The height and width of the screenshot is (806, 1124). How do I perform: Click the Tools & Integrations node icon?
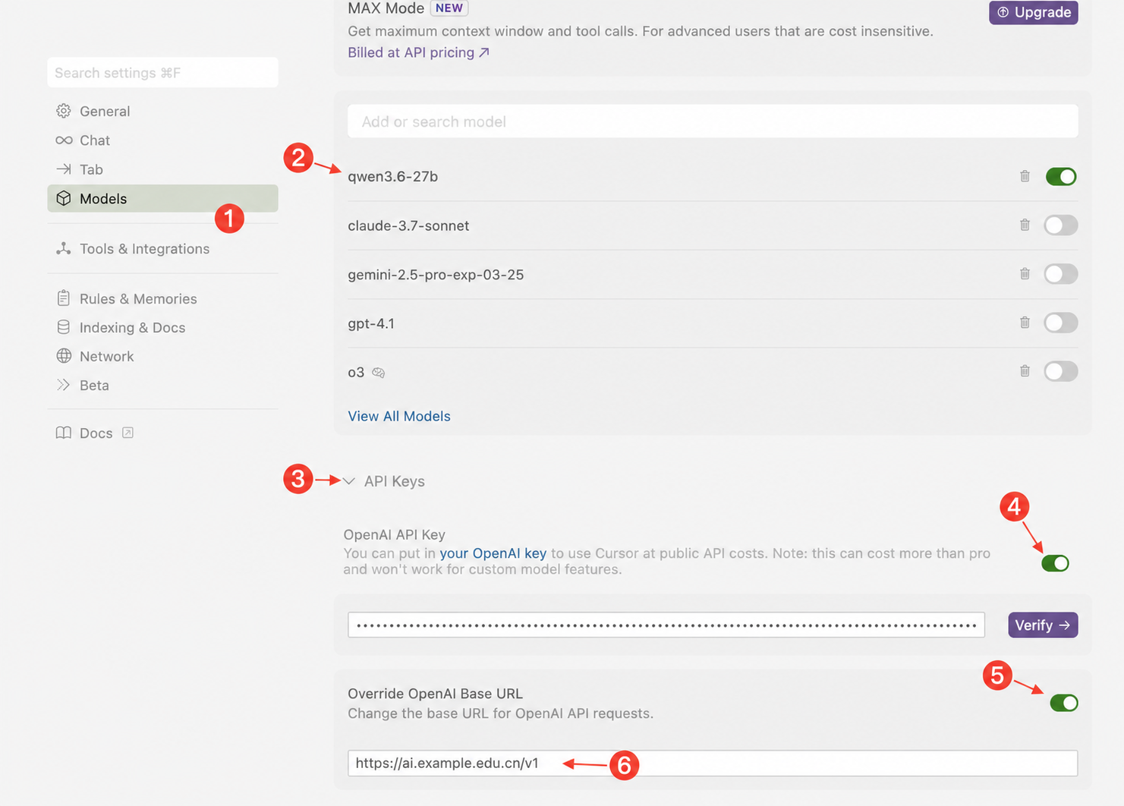tap(64, 248)
